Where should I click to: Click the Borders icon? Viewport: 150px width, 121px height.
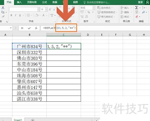click(x=28, y=15)
